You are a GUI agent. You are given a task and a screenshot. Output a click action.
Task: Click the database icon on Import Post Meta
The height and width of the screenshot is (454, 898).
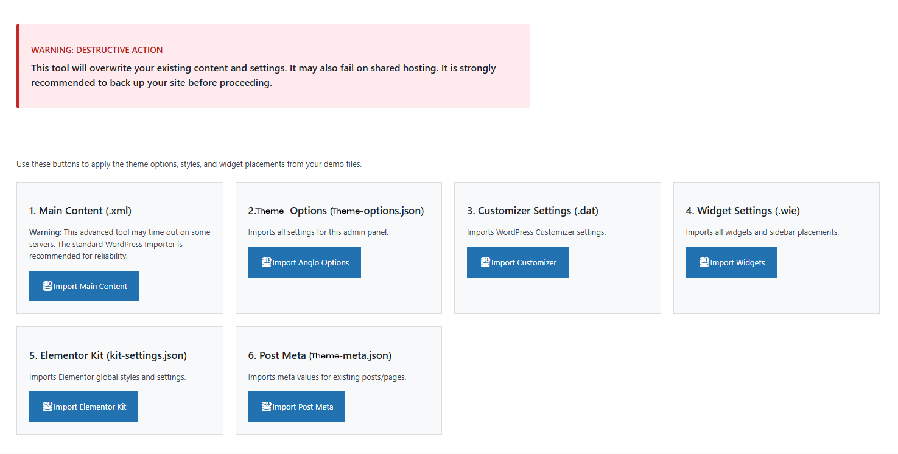[267, 407]
